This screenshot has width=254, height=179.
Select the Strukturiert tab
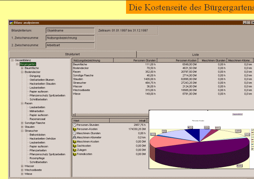(x=73, y=55)
